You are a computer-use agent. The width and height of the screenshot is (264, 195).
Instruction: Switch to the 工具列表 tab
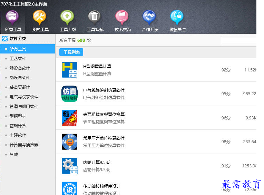(x=71, y=52)
